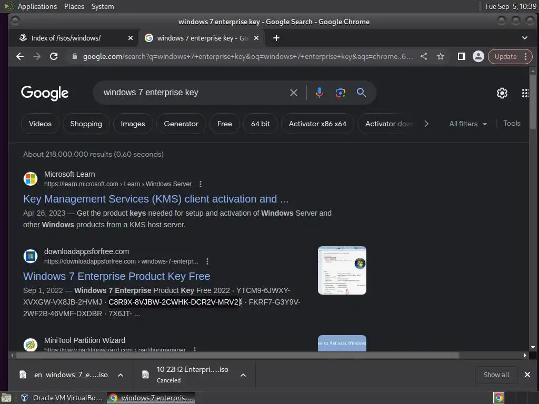Apply the 64 bit search chip
This screenshot has height=404, width=539.
point(260,124)
